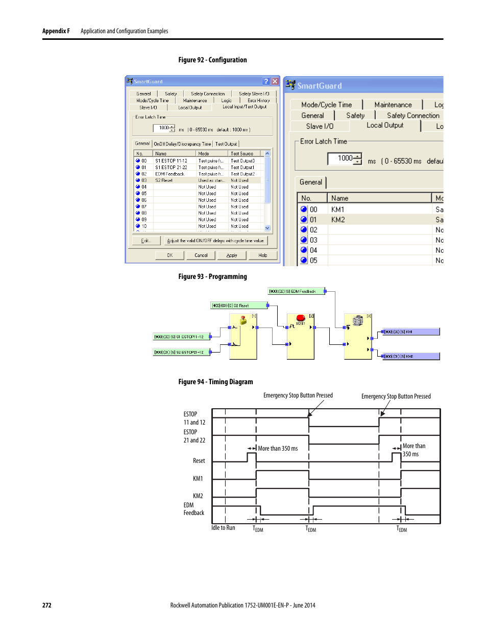Click Error Latch Time field in Local Output dialog

[341, 158]
